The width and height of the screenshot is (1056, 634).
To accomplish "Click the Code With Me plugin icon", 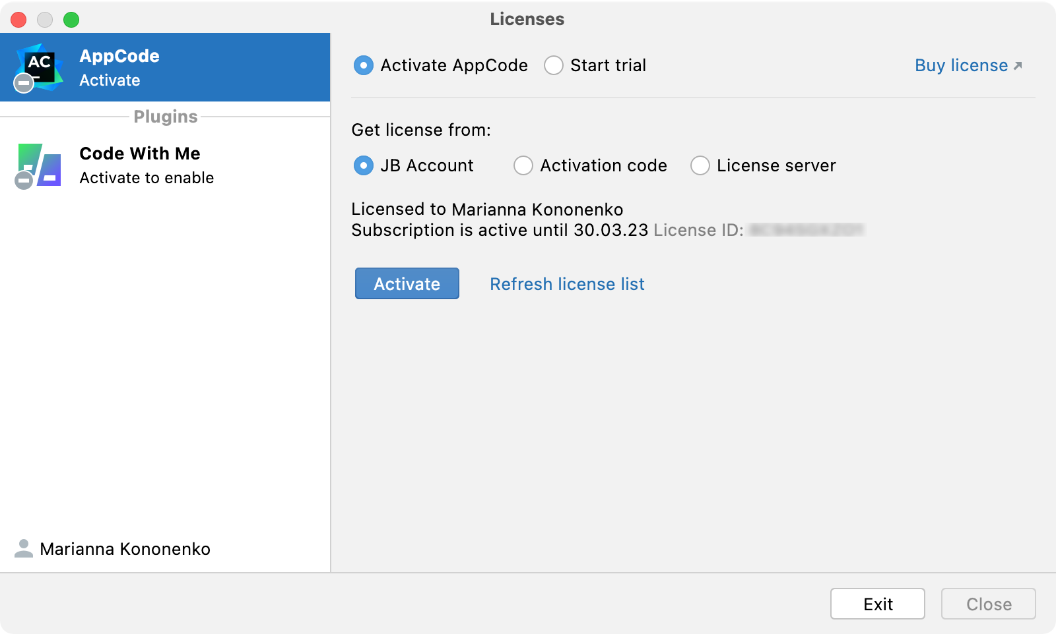I will [40, 165].
